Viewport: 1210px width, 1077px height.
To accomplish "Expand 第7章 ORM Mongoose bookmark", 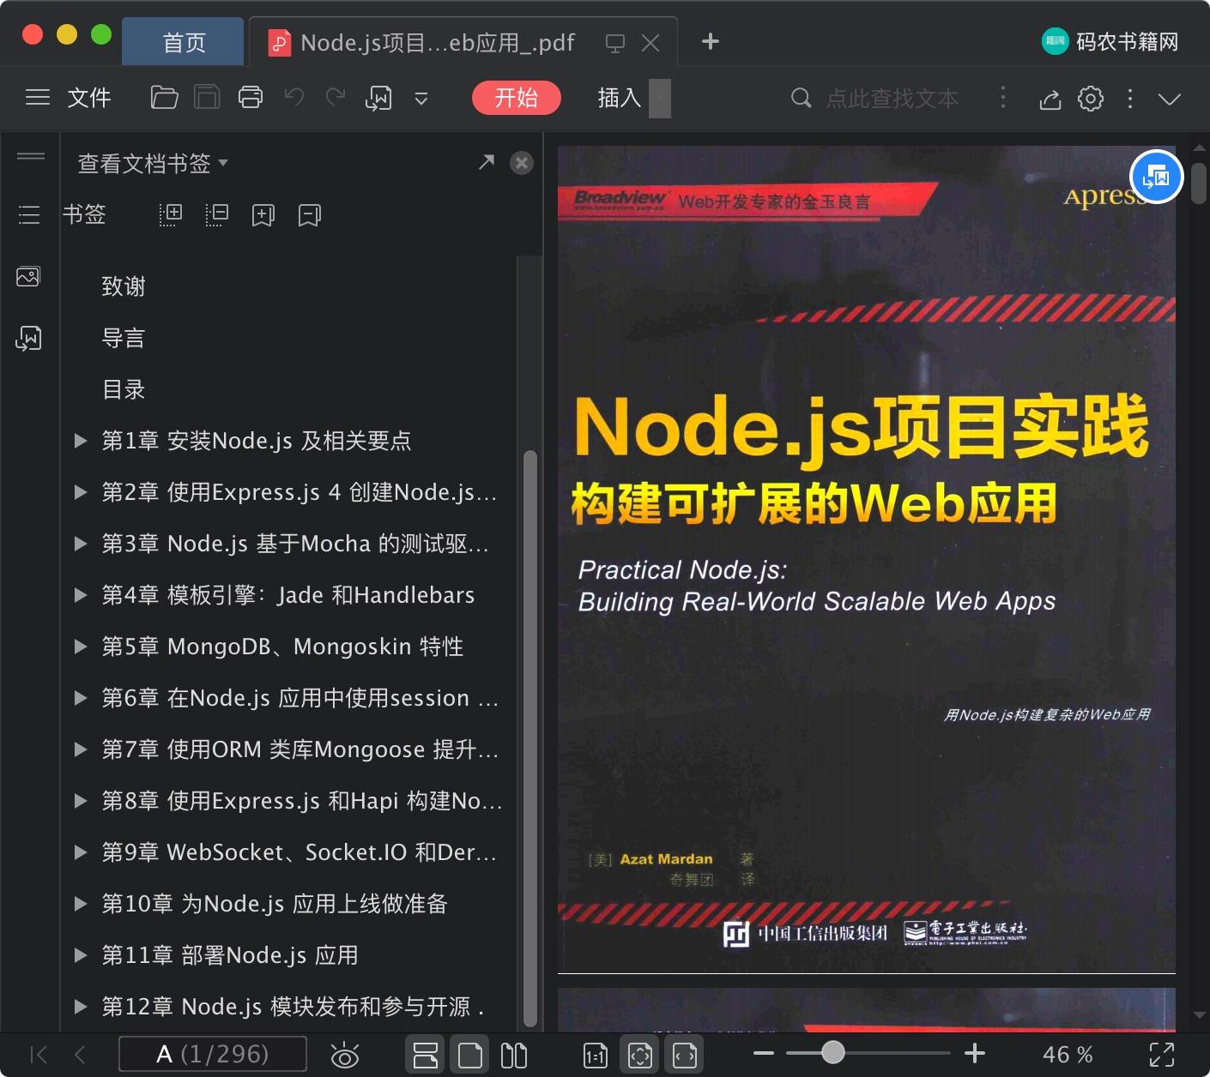I will pos(81,749).
